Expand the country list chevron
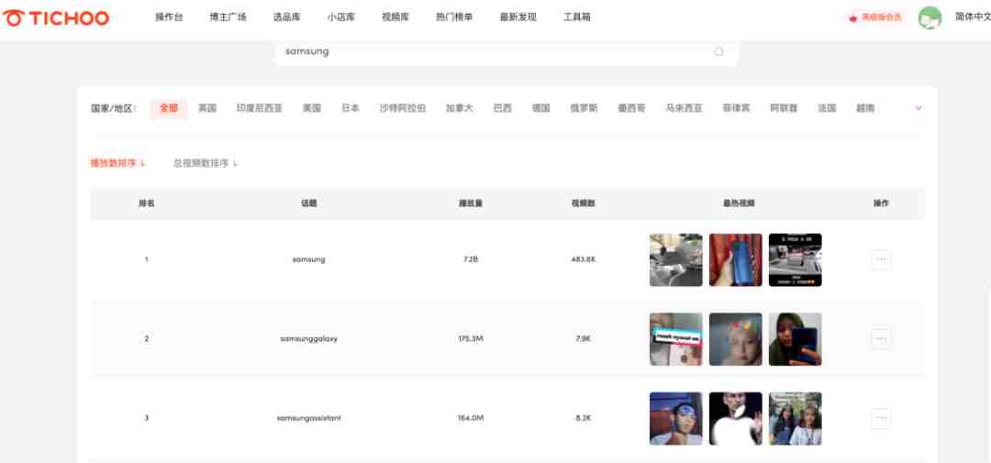Screen dimensions: 991x463 (x=919, y=108)
